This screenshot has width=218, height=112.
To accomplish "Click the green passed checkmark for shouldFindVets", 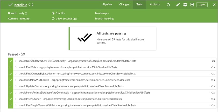I will click(x=11, y=67).
